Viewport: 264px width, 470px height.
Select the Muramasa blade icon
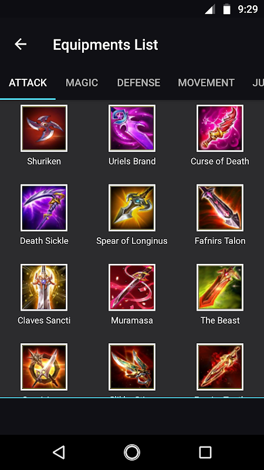click(x=132, y=287)
